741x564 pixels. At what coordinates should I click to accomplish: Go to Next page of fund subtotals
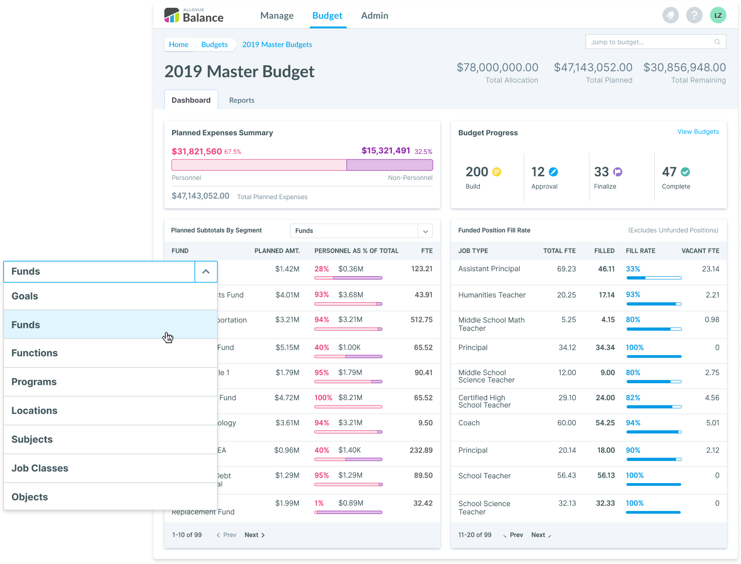coord(254,535)
